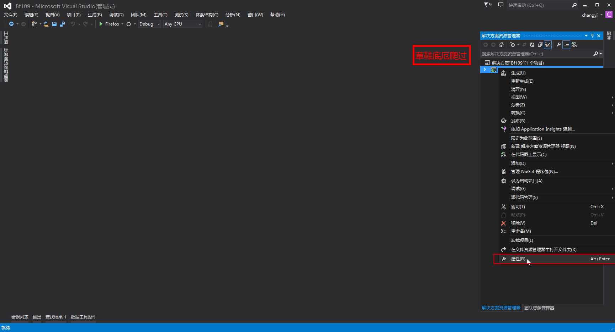Click the Redo arrow icon
This screenshot has height=332, width=615.
click(85, 24)
